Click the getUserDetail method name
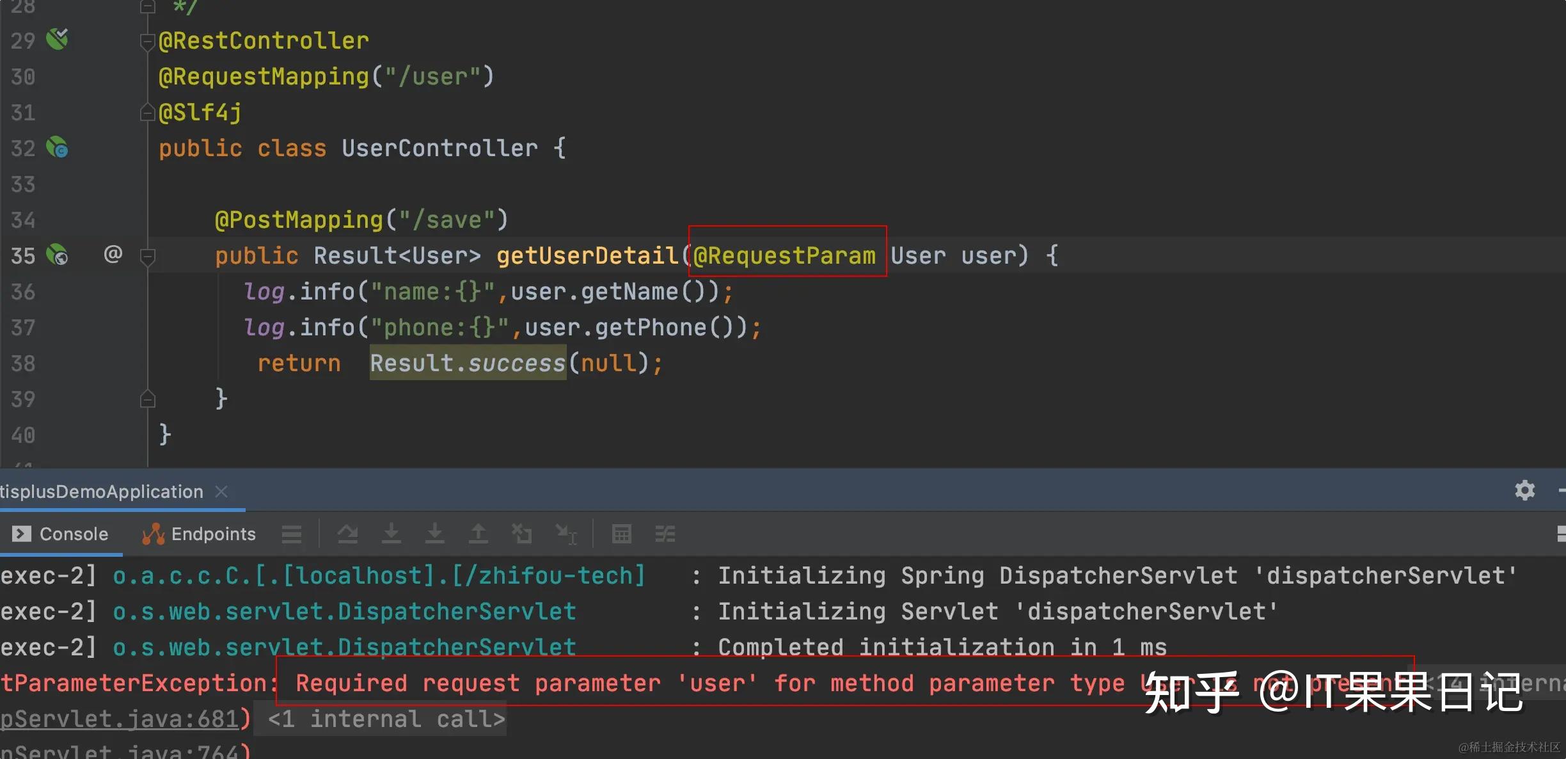The image size is (1566, 759). pos(587,255)
